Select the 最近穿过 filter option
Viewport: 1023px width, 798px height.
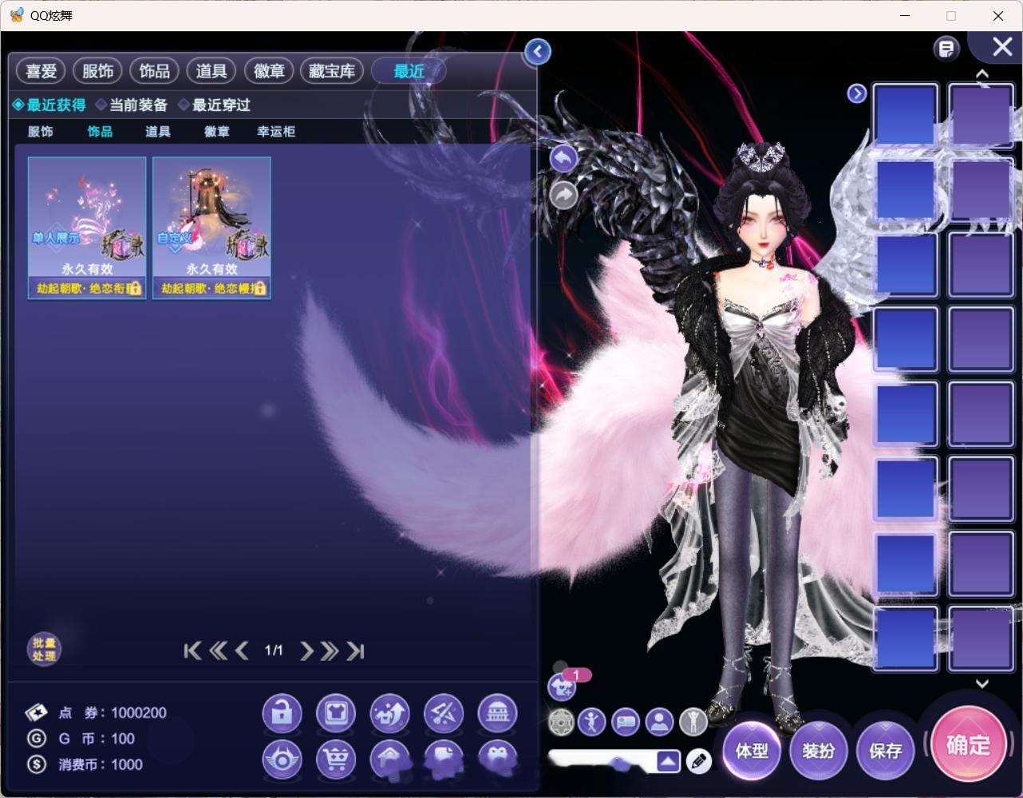(x=215, y=105)
